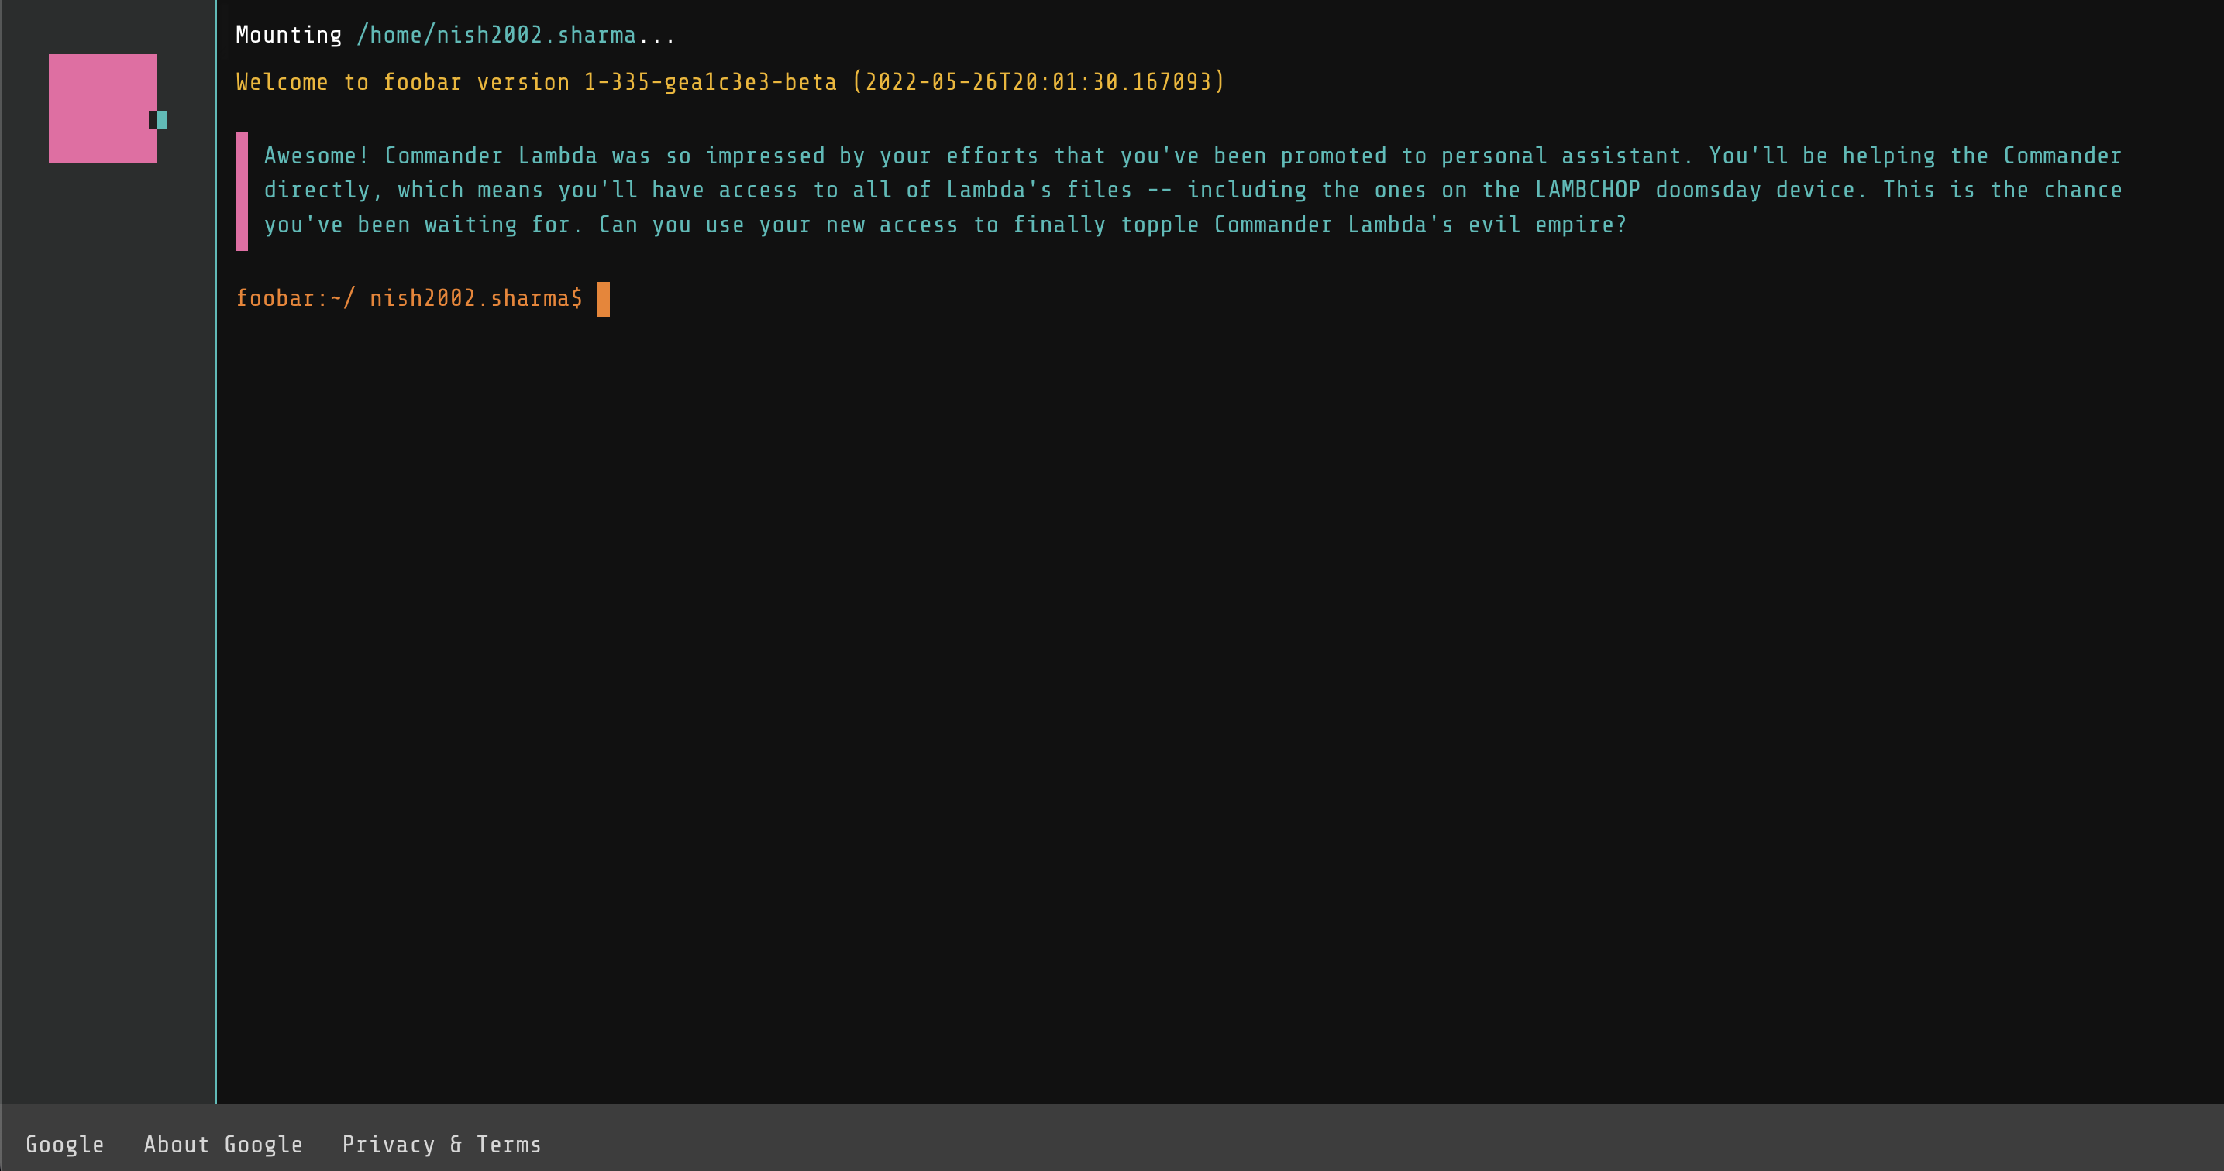Click the orange terminal cursor block
Viewport: 2224px width, 1171px height.
click(x=603, y=299)
